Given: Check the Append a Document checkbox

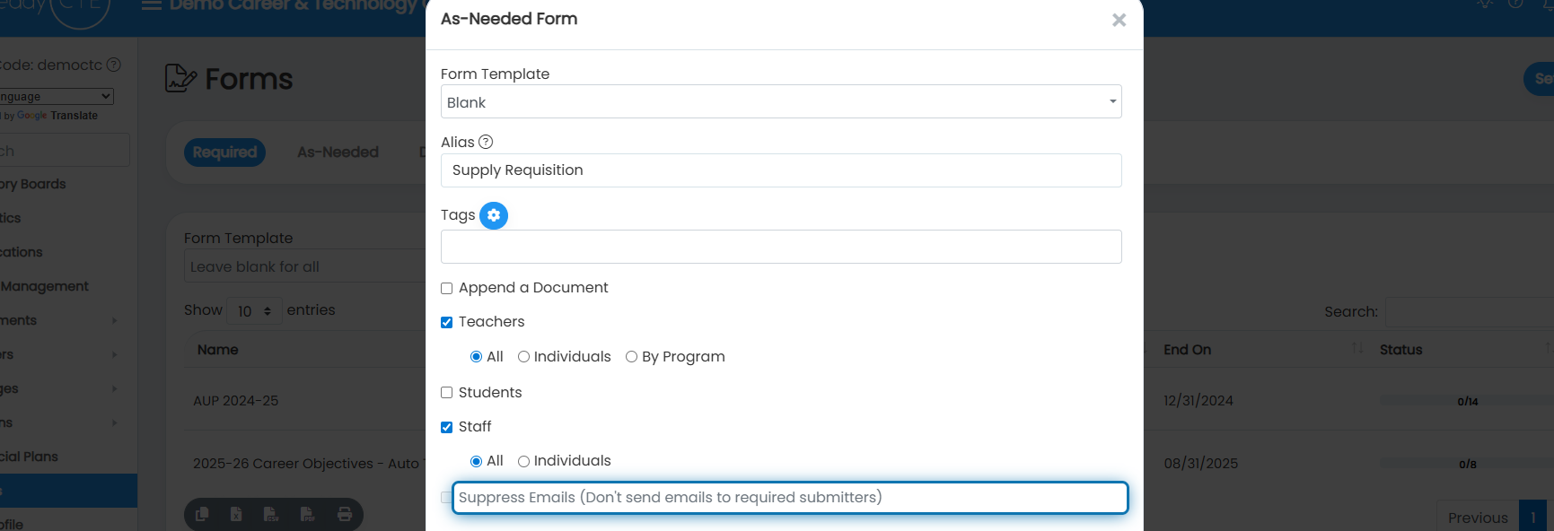Looking at the screenshot, I should click(x=446, y=288).
